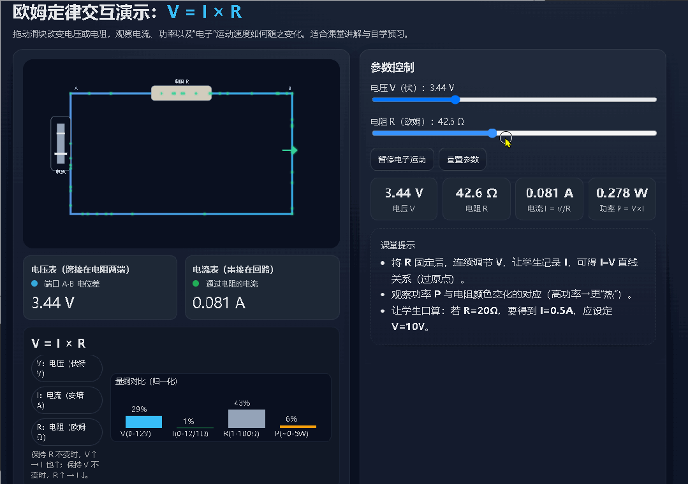Click the blue dot beside 端口 A-B 电位差
Viewport: 688px width, 484px height.
35,284
